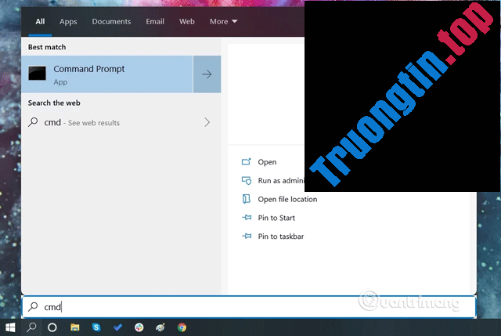This screenshot has height=336, width=501.
Task: Open Cortana from the taskbar circle icon
Action: pyautogui.click(x=52, y=327)
